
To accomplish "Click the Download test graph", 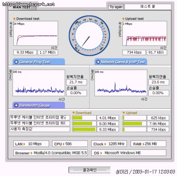I will click(36, 33).
